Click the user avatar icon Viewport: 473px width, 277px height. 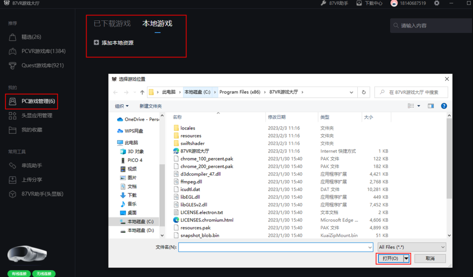(x=394, y=3)
